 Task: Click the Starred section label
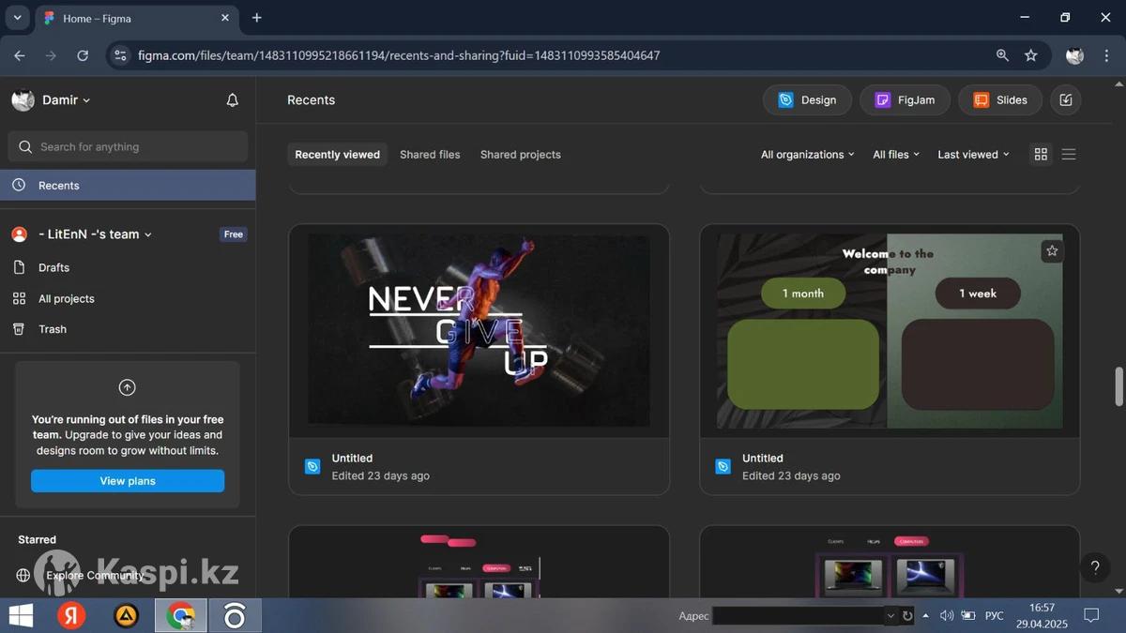pos(38,539)
